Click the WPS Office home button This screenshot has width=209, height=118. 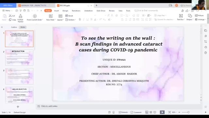pyautogui.click(x=8, y=6)
